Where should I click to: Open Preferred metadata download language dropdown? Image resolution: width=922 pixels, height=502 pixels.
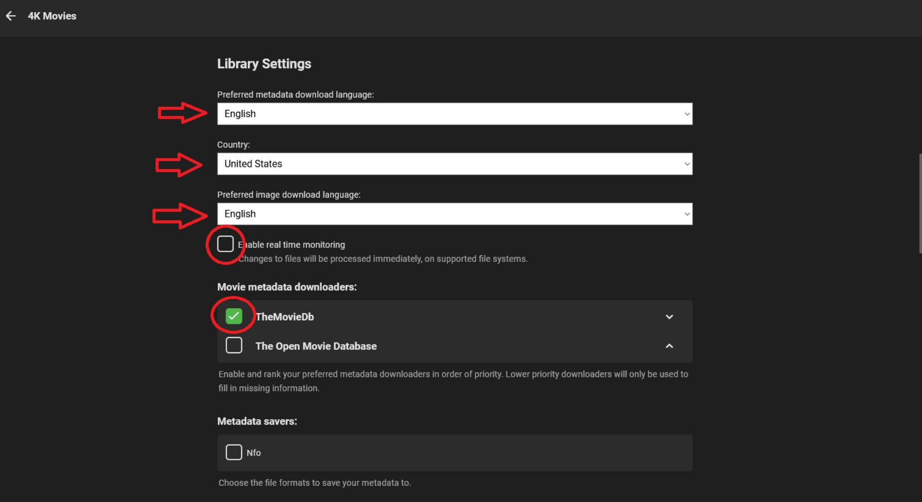tap(454, 114)
